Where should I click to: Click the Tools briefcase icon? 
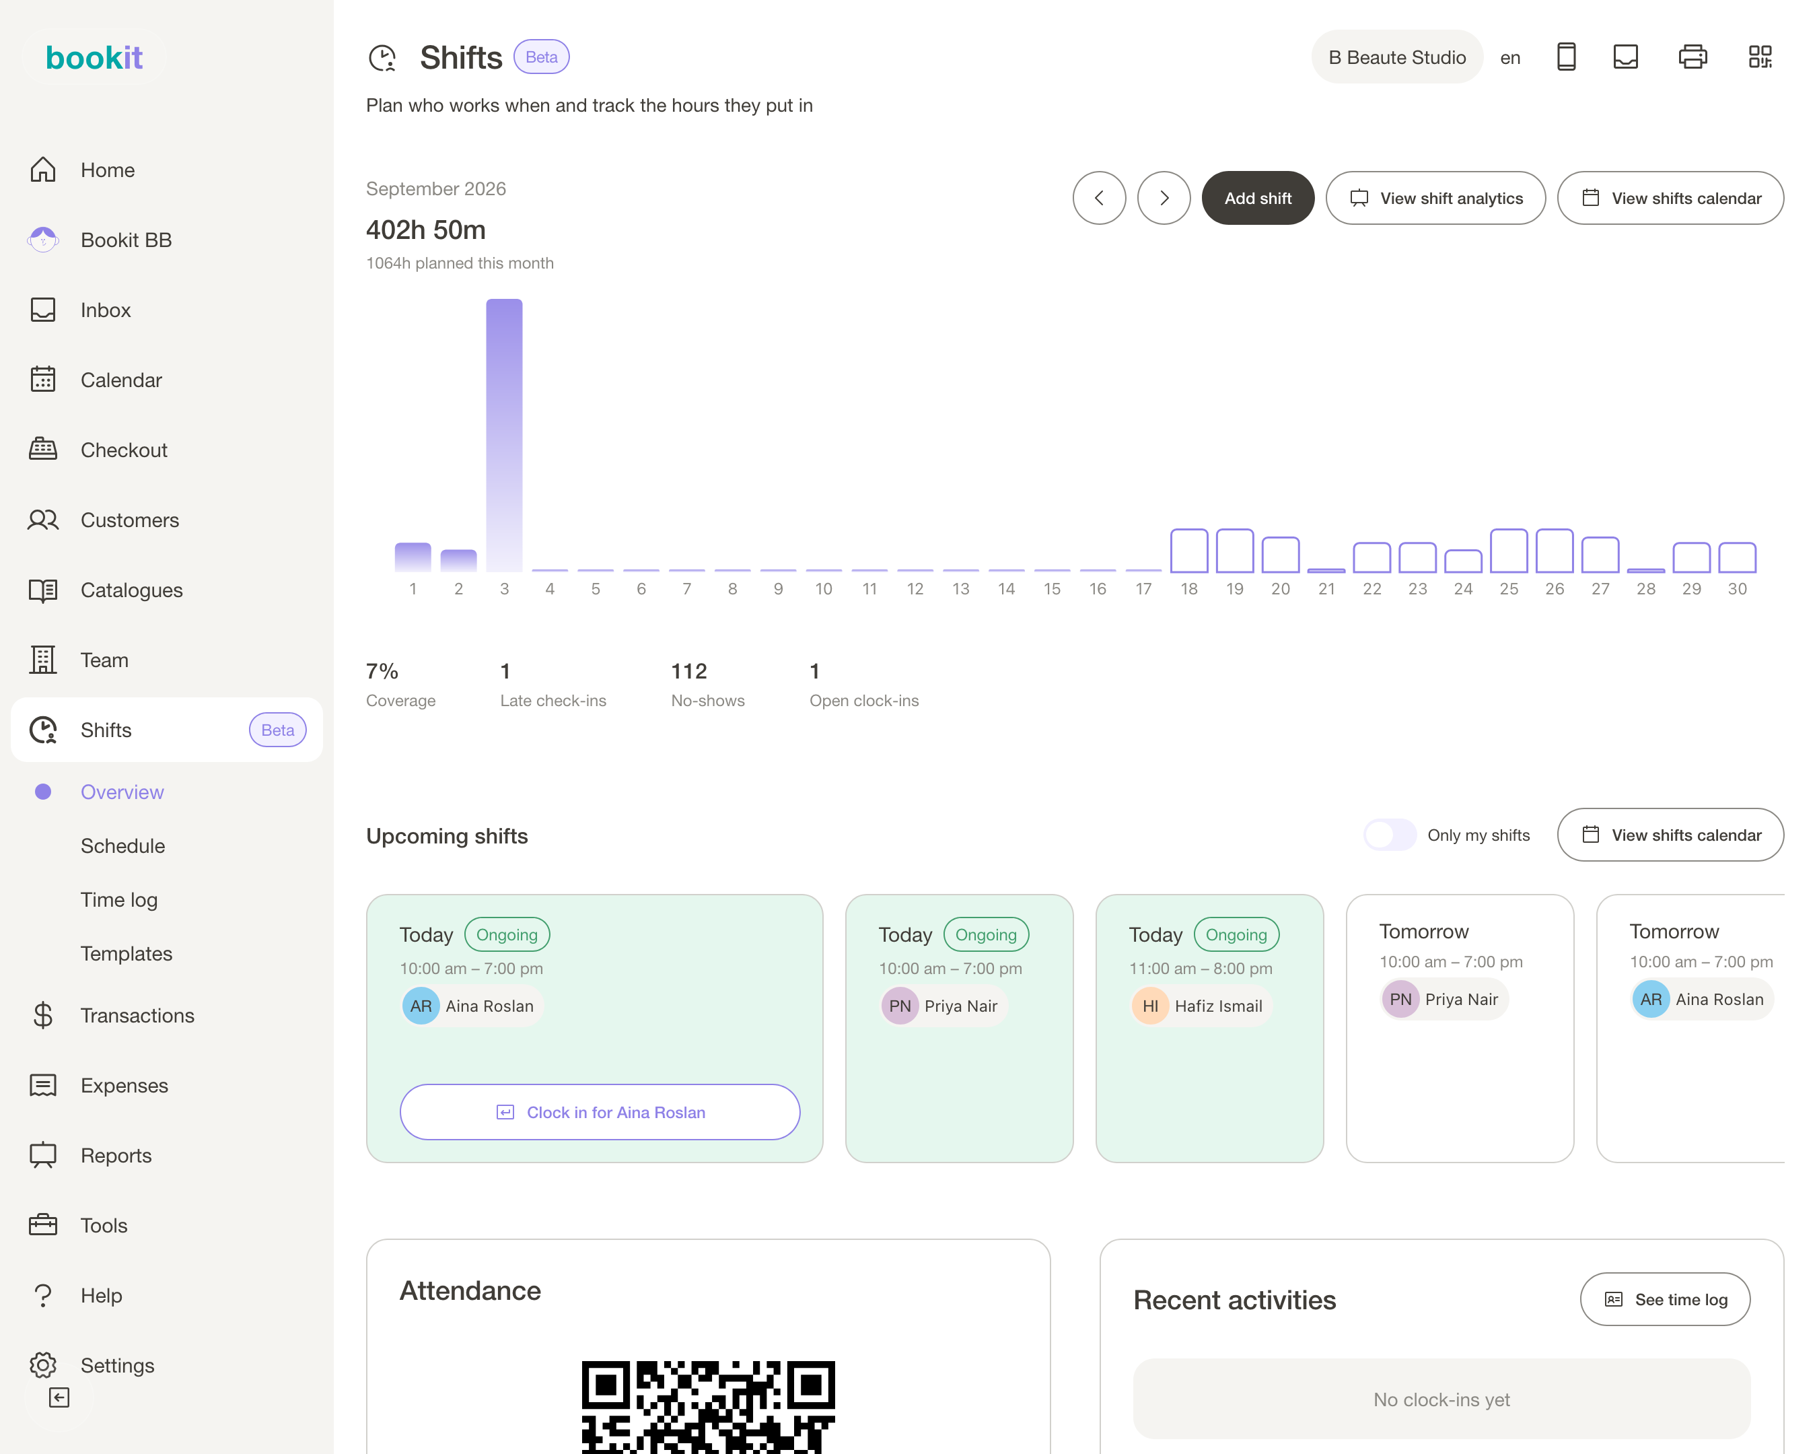pyautogui.click(x=43, y=1224)
